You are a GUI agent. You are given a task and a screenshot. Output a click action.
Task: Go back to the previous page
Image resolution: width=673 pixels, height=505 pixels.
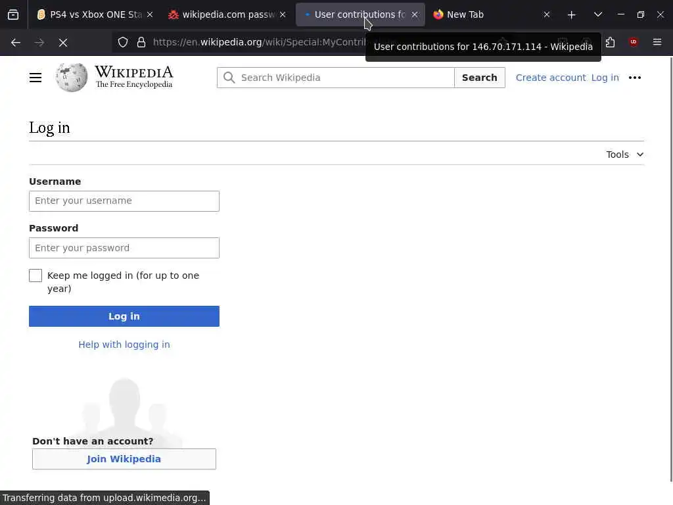point(16,43)
